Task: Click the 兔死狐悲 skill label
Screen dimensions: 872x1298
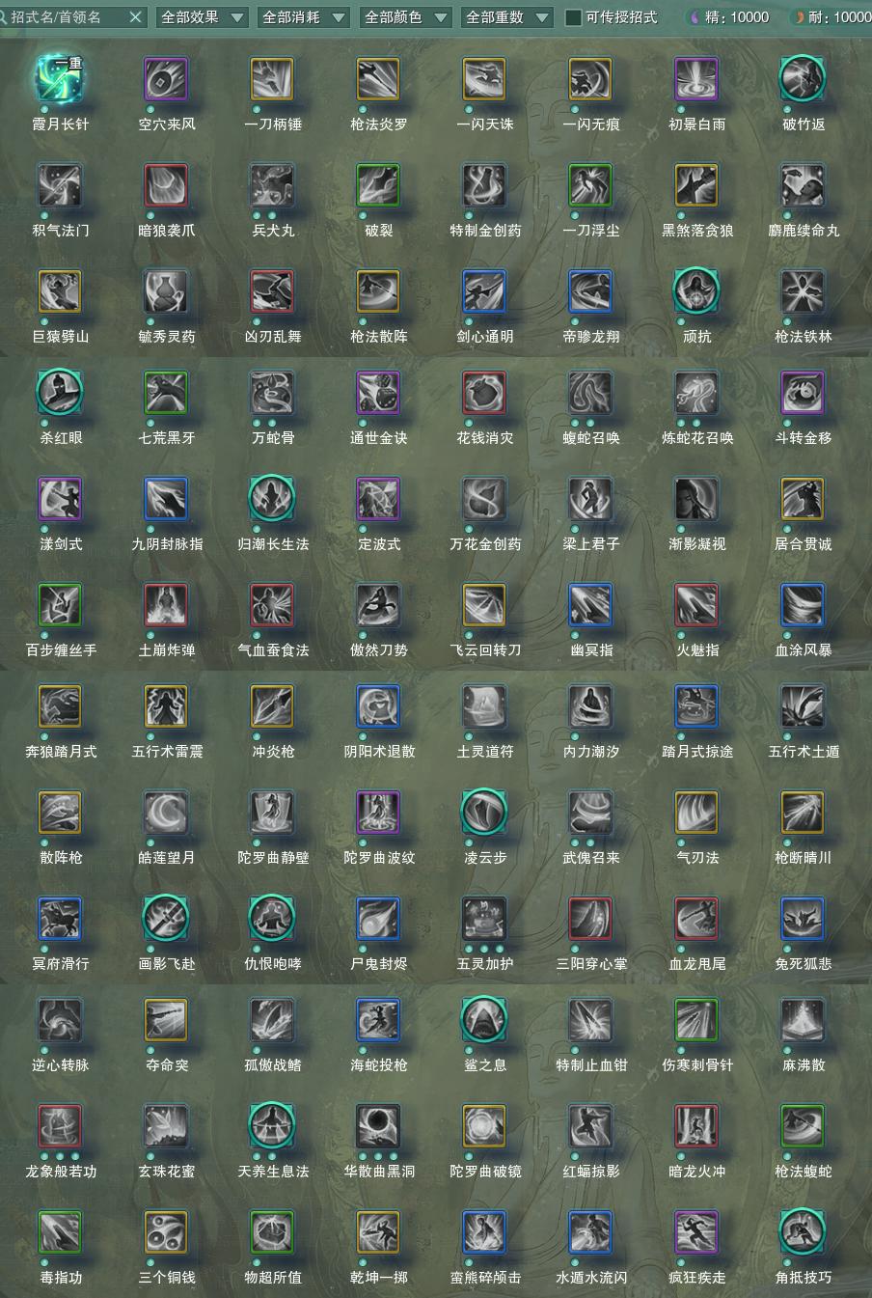Action: coord(804,964)
